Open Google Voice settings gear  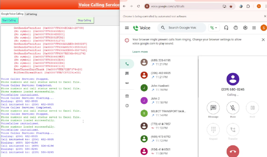(245, 28)
